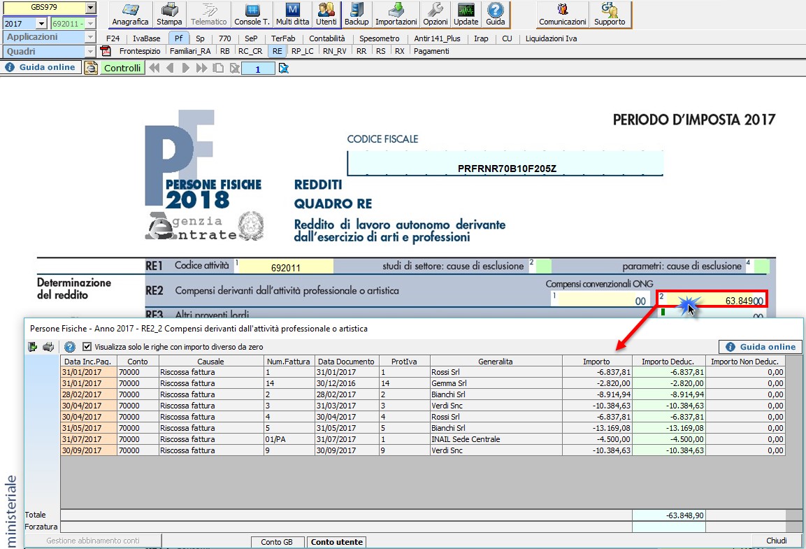Viewport: 806px width, 549px height.
Task: Go to the last module arrow
Action: (x=201, y=68)
